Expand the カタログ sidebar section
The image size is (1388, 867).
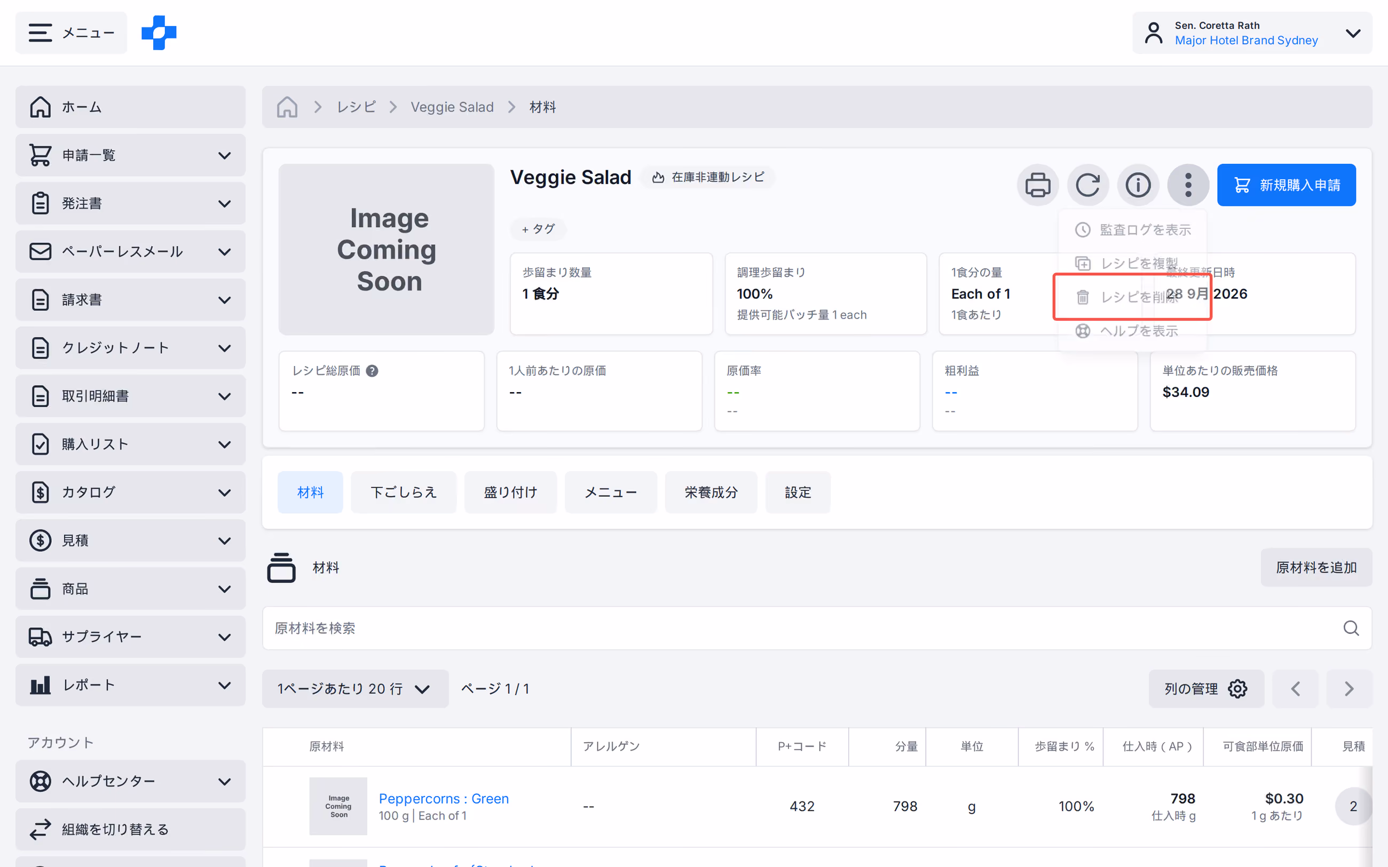pos(130,492)
